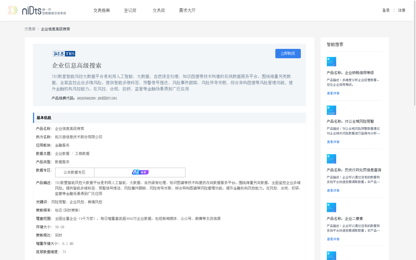Click the 登录 link

point(386,10)
